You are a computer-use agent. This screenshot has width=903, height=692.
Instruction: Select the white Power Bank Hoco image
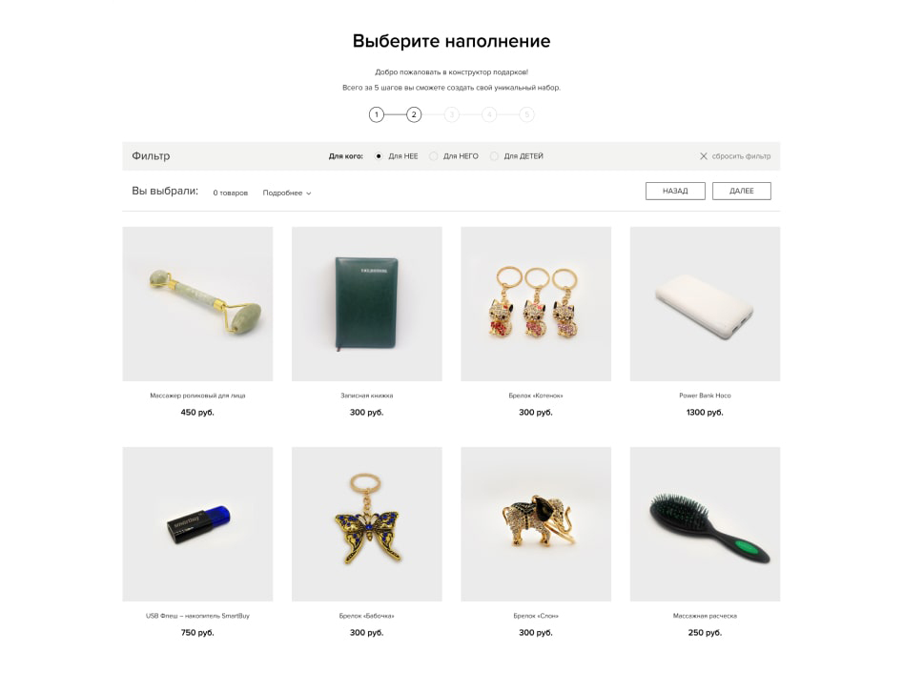[705, 304]
